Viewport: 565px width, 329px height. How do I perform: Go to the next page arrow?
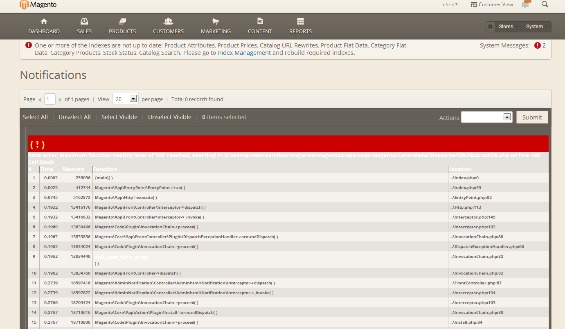[60, 99]
